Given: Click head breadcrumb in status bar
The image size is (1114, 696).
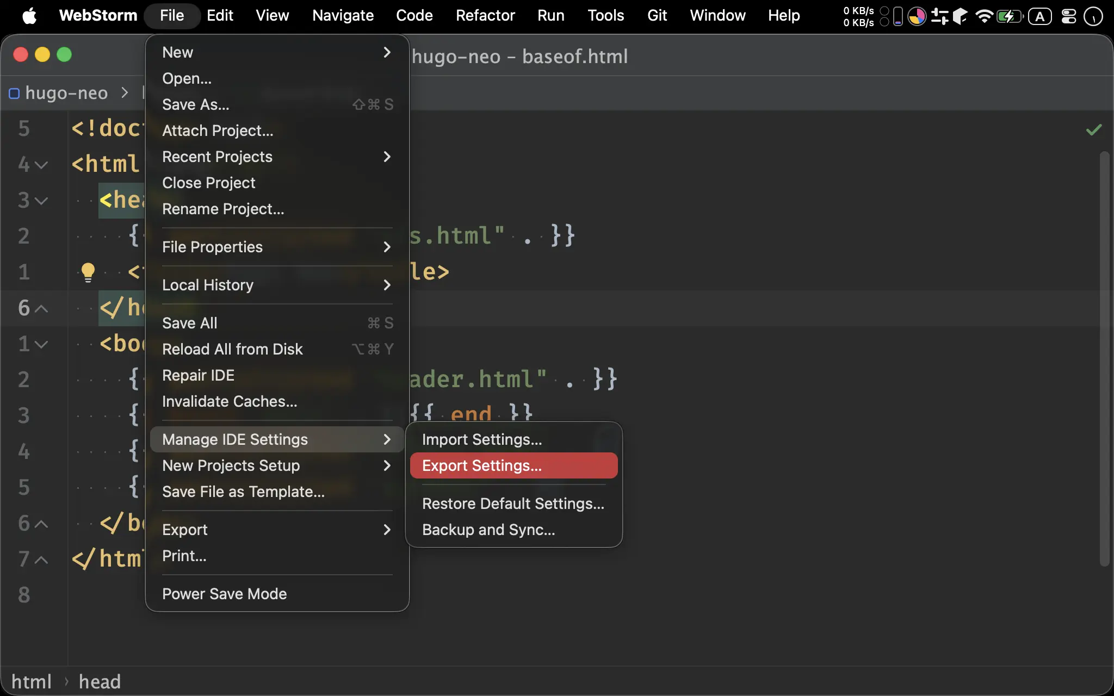Looking at the screenshot, I should (100, 682).
